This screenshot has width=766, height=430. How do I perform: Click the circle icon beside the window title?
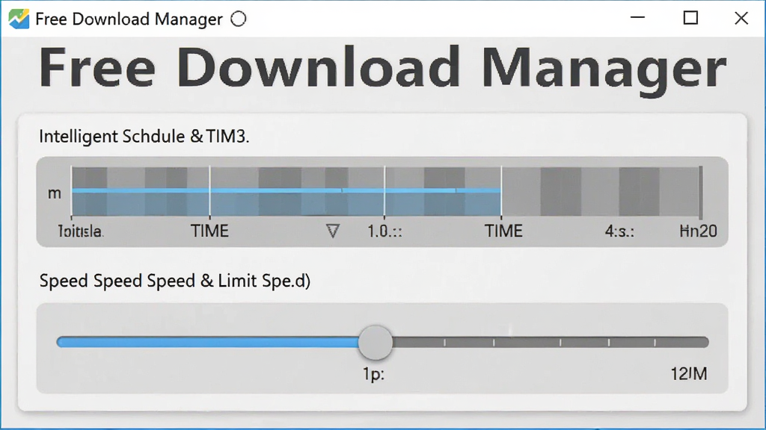(x=239, y=19)
